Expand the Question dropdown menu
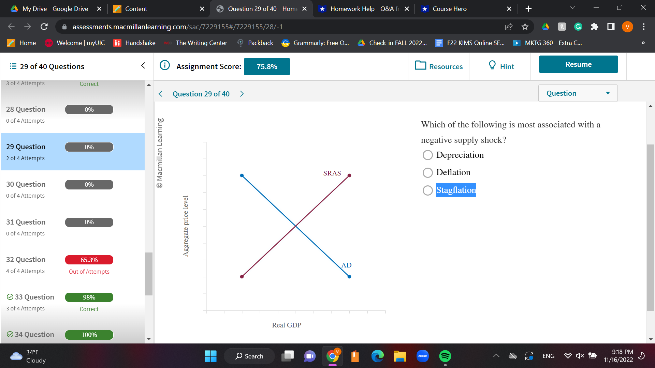The image size is (655, 368). click(x=578, y=93)
